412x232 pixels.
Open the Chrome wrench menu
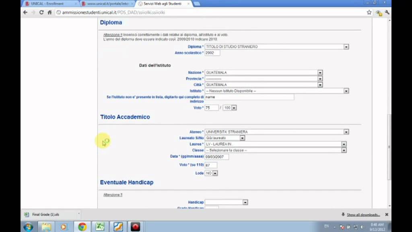(387, 12)
